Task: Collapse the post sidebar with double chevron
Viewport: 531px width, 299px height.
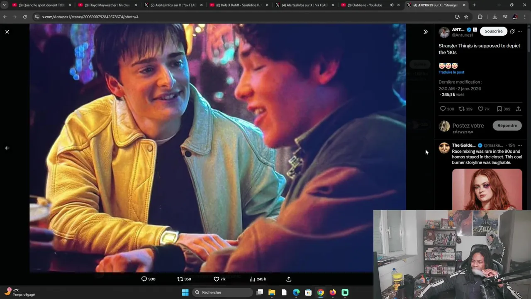Action: point(425,32)
